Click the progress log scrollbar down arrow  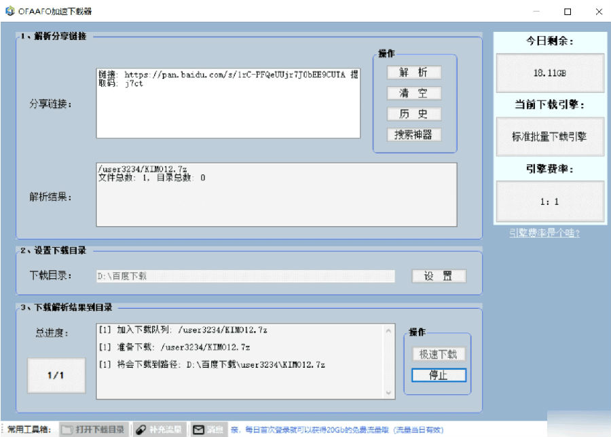pyautogui.click(x=388, y=393)
